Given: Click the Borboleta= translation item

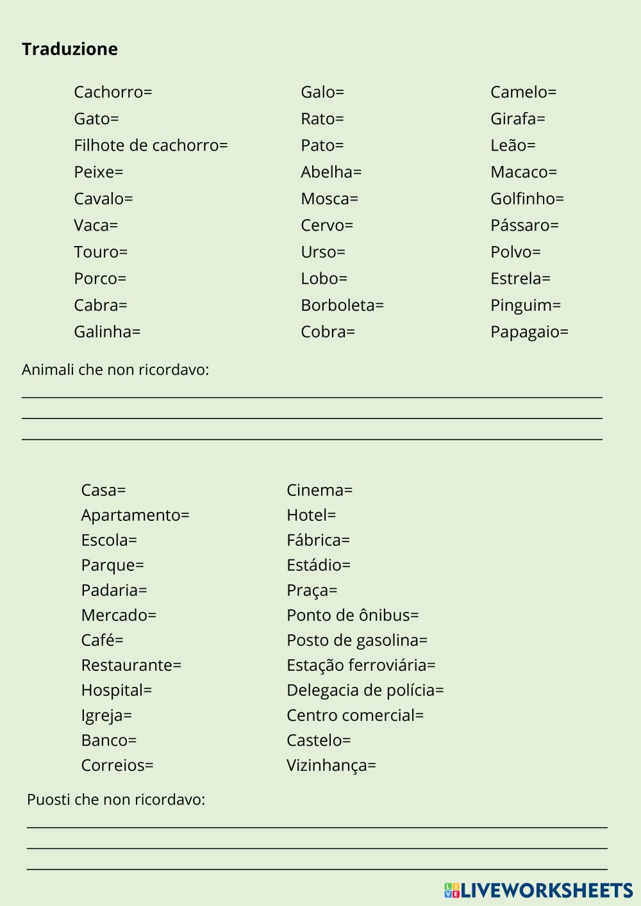Looking at the screenshot, I should pos(342,306).
